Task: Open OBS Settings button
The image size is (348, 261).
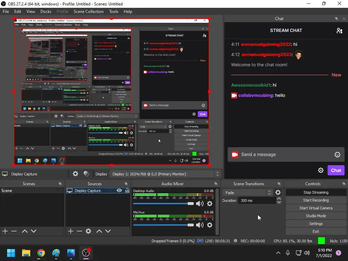Action: (x=316, y=224)
